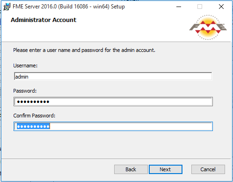
Task: Cancel the FME Server installation
Action: pos(208,169)
